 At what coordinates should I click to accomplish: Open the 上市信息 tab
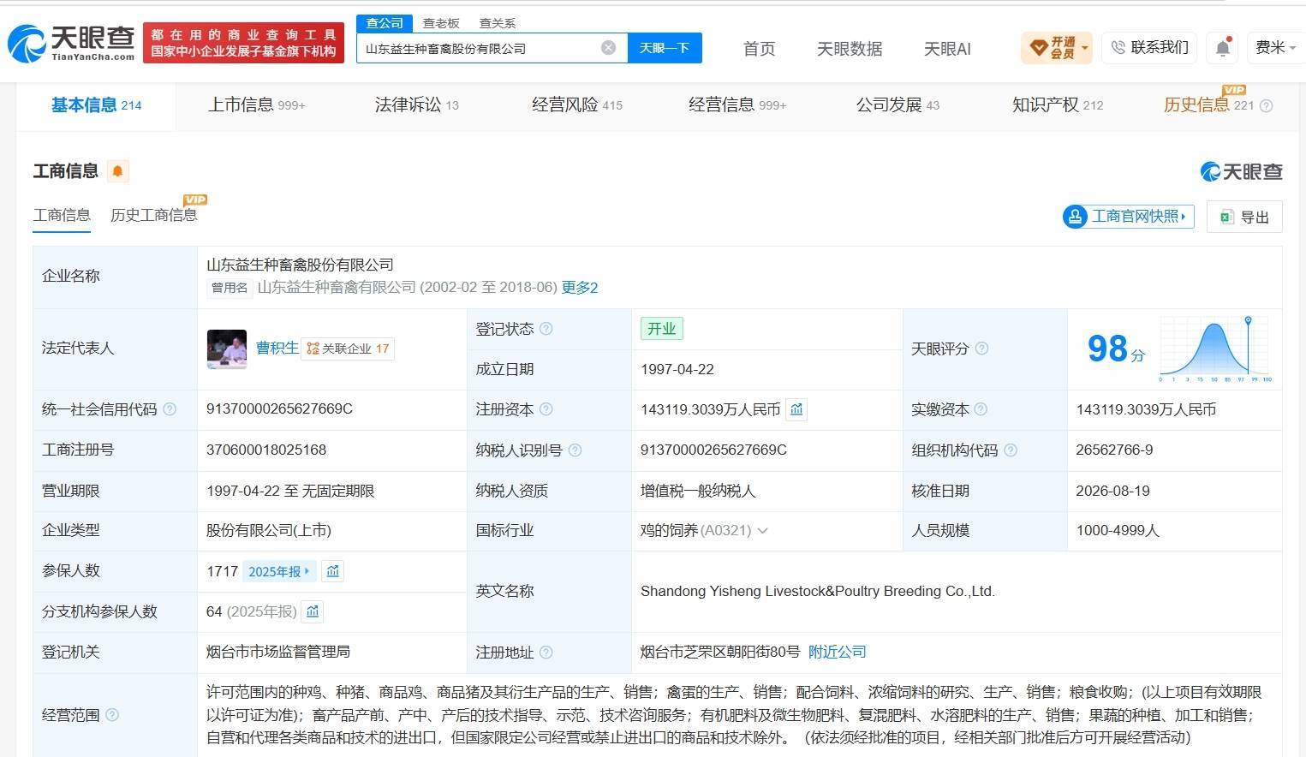pos(257,105)
